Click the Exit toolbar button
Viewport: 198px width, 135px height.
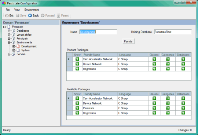9,15
